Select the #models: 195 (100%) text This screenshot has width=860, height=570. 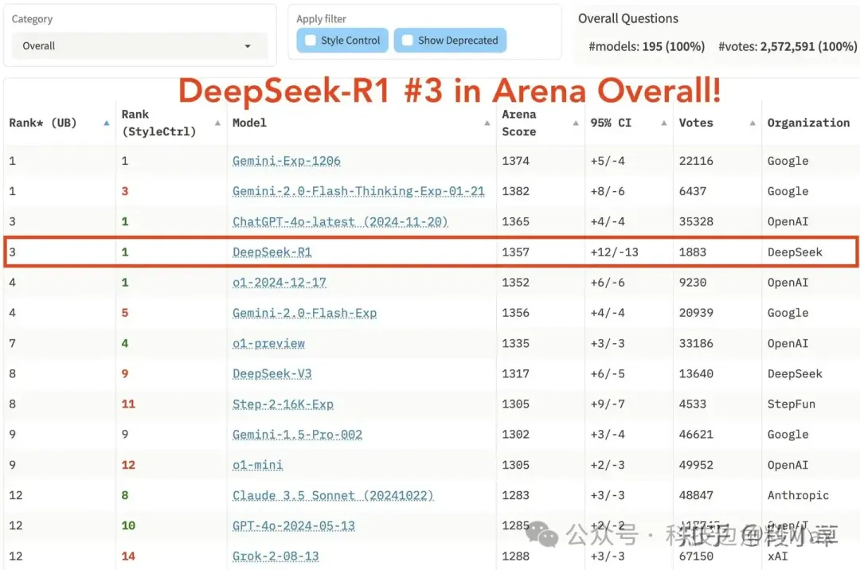coord(647,47)
